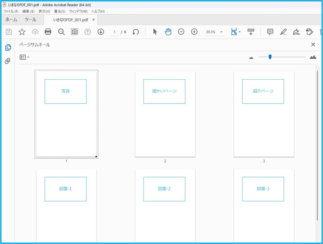The width and height of the screenshot is (323, 244).
Task: Expand the zoom percentage dropdown
Action: (x=221, y=32)
